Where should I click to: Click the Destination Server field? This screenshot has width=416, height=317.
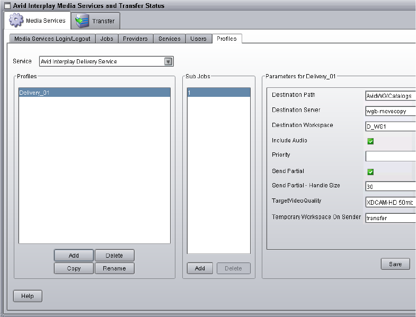pos(391,111)
